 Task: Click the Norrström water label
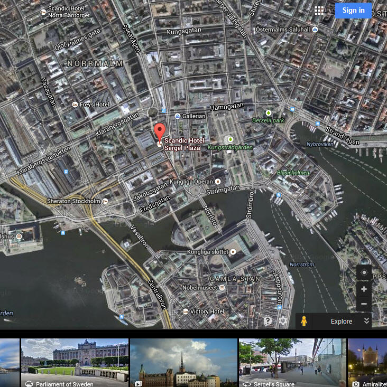point(302,265)
